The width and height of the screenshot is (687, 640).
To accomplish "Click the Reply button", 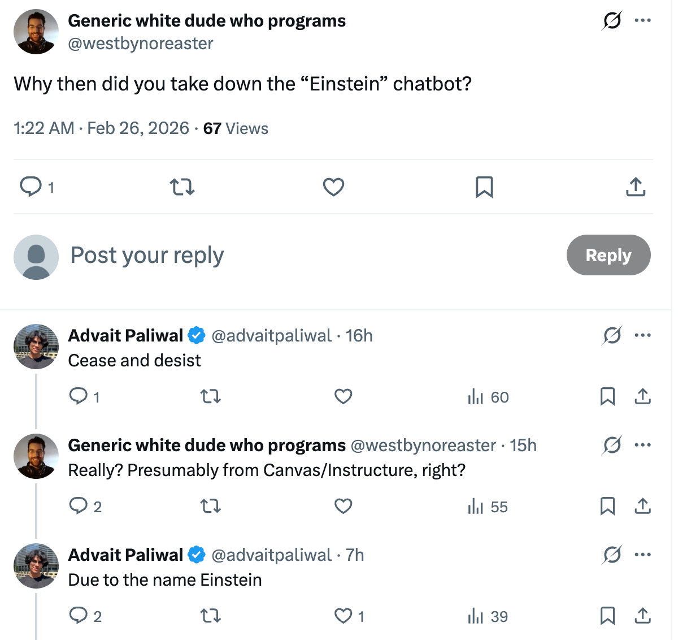I will (x=608, y=255).
